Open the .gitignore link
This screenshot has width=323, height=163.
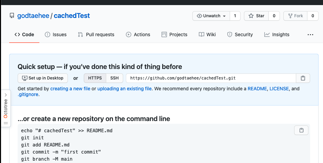[x=28, y=95]
